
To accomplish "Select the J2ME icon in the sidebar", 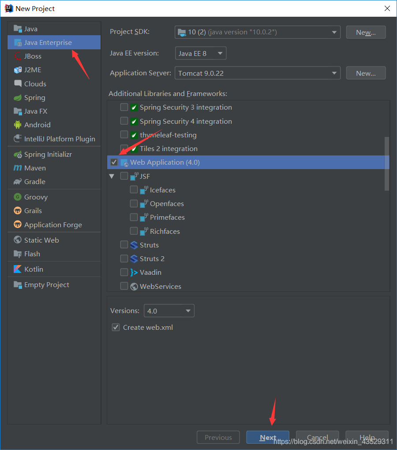I will pyautogui.click(x=18, y=70).
